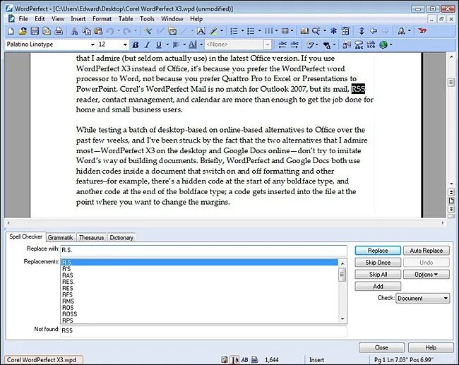Click the red Yahoo icon in toolbar
This screenshot has width=459, height=365.
tap(422, 31)
